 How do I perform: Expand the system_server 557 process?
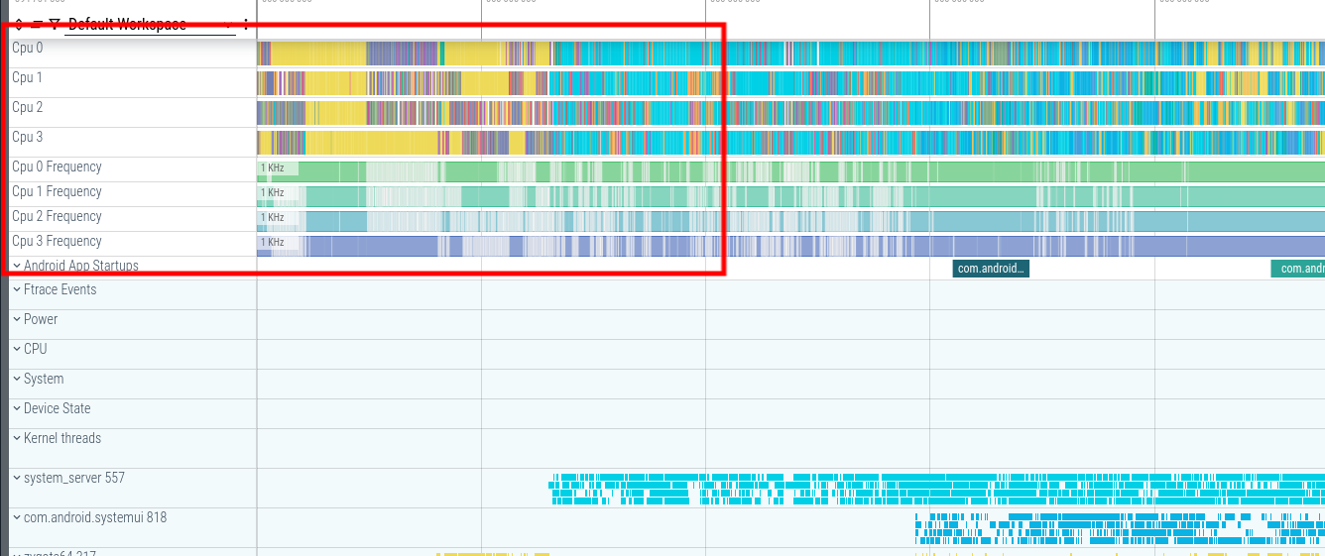[17, 479]
